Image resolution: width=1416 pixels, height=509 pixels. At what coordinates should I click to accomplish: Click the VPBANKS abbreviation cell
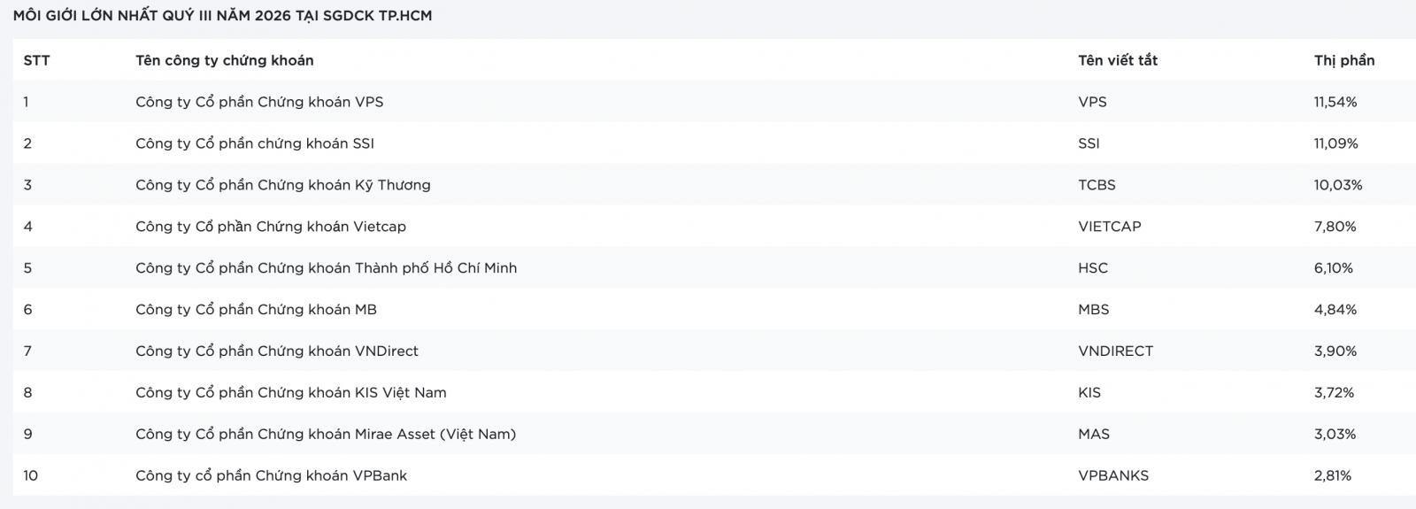pos(1113,475)
